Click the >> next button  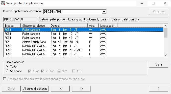coord(81,88)
